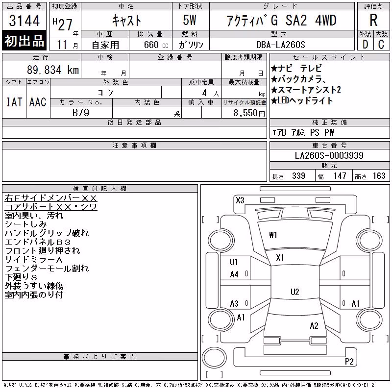Select the mileage 89,834 km
Screen dimensions: 392x392
[53, 70]
